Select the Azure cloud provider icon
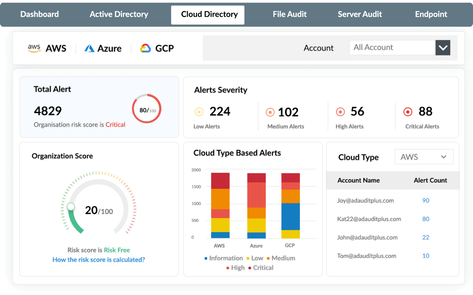 [88, 48]
